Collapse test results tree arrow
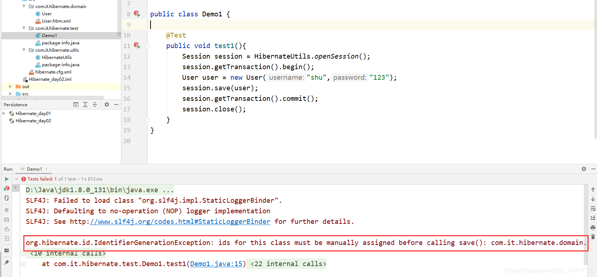This screenshot has width=597, height=277. pos(15,188)
